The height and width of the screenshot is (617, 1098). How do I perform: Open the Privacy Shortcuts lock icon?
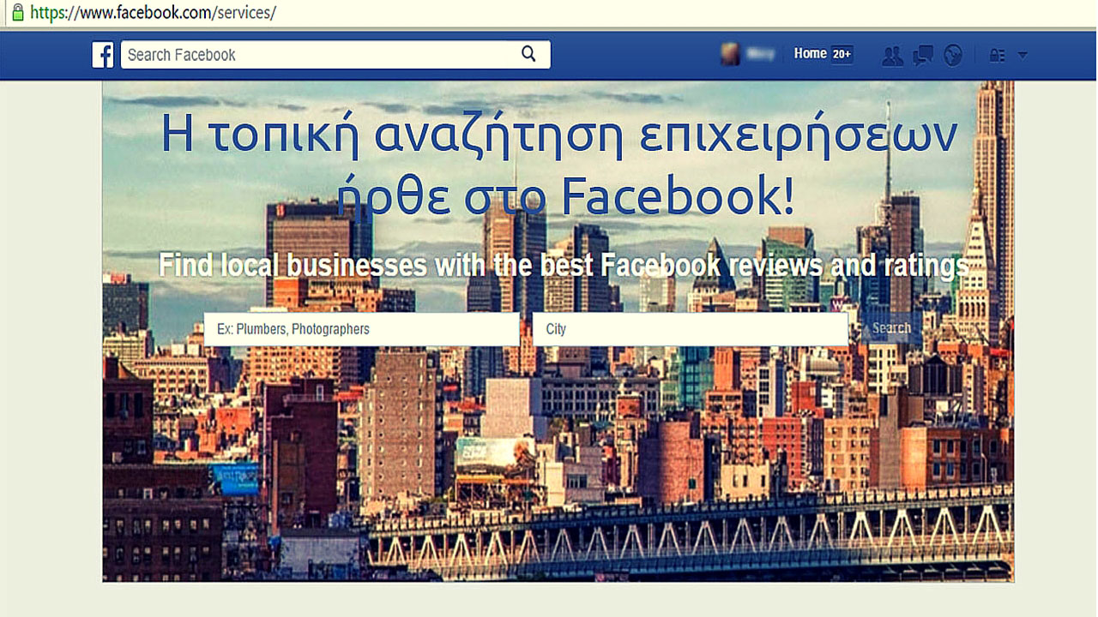[997, 56]
